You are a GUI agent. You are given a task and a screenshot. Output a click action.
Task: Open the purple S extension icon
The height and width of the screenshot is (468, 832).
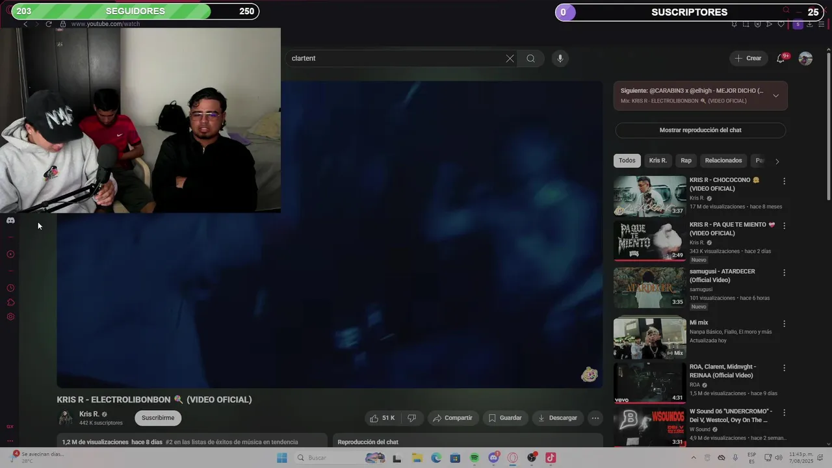798,24
